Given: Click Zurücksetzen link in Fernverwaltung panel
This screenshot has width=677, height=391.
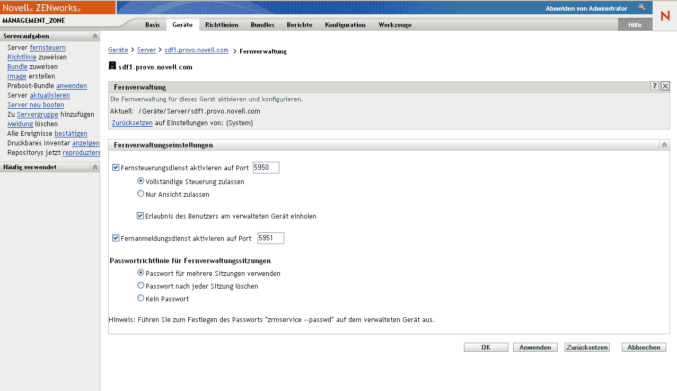Looking at the screenshot, I should 132,123.
